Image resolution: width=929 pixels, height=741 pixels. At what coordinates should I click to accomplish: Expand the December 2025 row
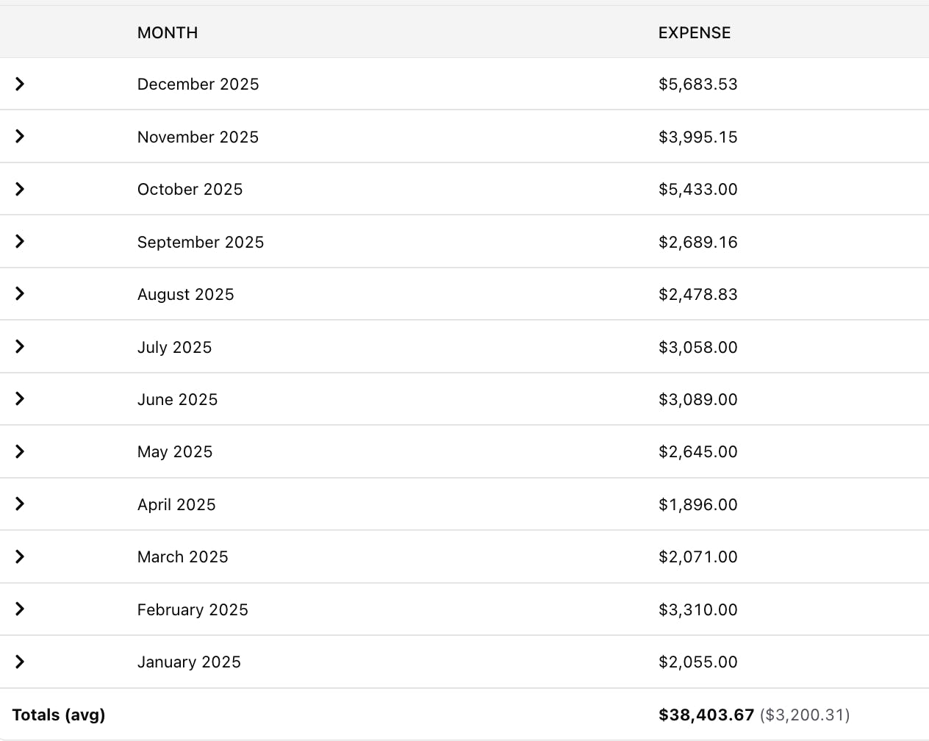(x=20, y=84)
